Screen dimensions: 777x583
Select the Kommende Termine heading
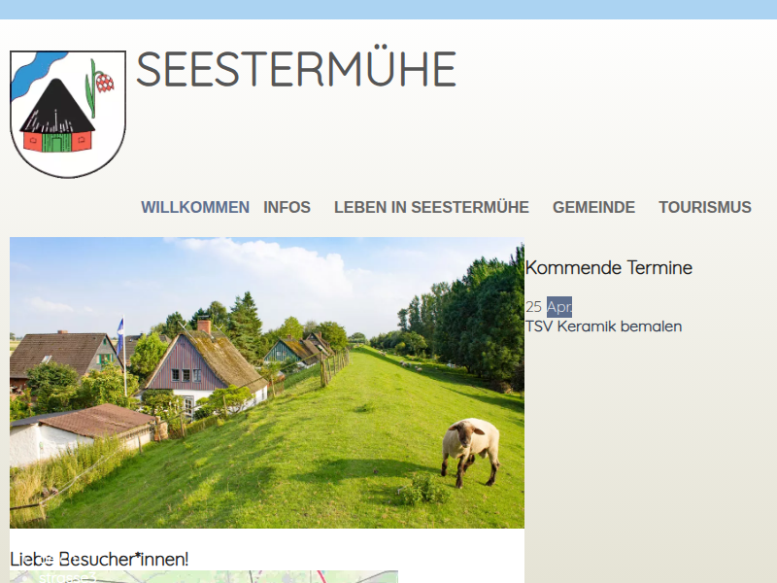pos(609,268)
